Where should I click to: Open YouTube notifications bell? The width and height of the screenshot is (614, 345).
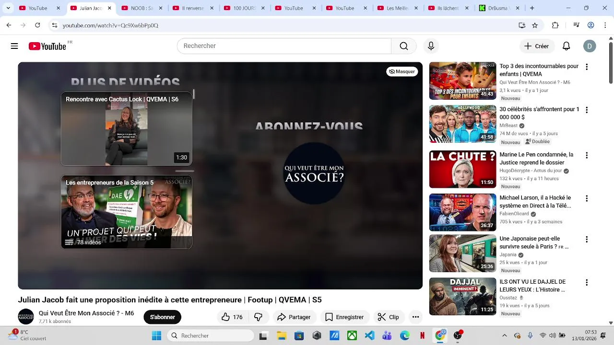pyautogui.click(x=567, y=46)
